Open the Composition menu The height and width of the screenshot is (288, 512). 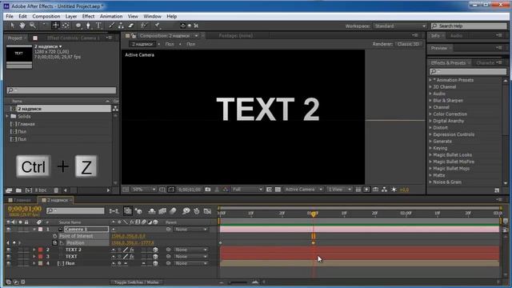[46, 16]
